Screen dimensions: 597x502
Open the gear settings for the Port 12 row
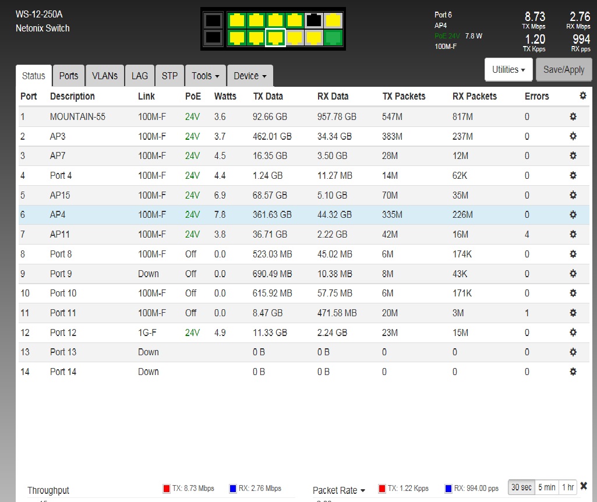[x=573, y=332]
